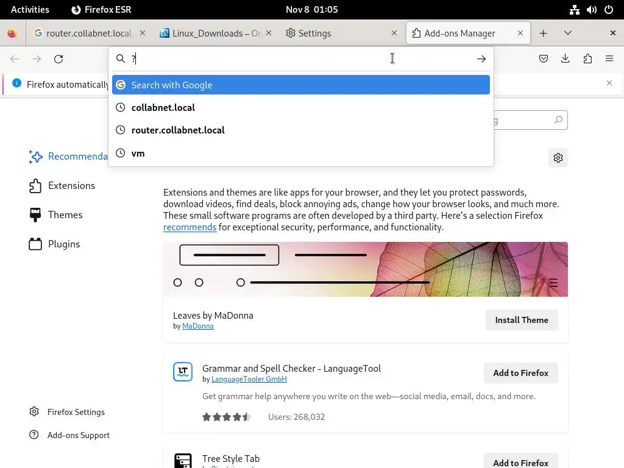The width and height of the screenshot is (624, 468).
Task: Choose router.collabnet.local history suggestion
Action: [x=301, y=130]
